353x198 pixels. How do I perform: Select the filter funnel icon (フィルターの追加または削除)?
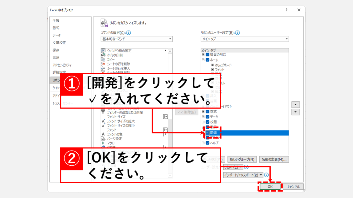[103, 112]
